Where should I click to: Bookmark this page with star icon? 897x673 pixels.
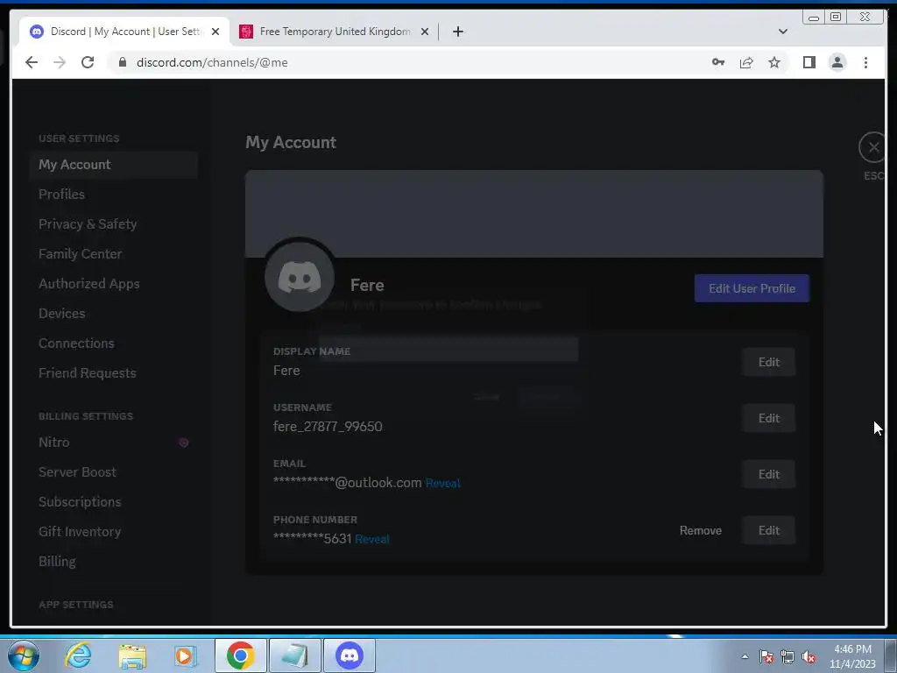point(774,62)
